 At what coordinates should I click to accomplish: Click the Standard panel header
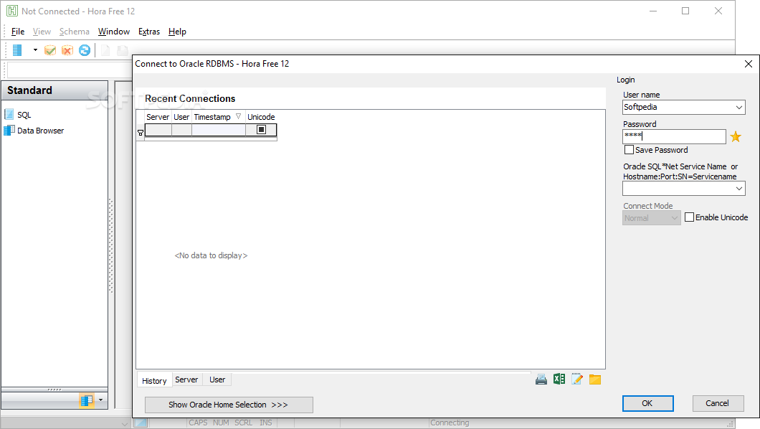tap(54, 90)
